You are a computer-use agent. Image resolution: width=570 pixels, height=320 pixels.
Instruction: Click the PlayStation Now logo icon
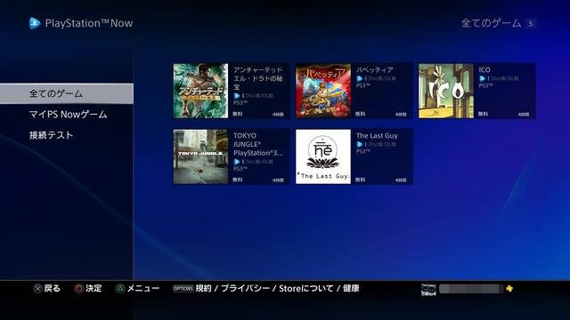point(35,23)
